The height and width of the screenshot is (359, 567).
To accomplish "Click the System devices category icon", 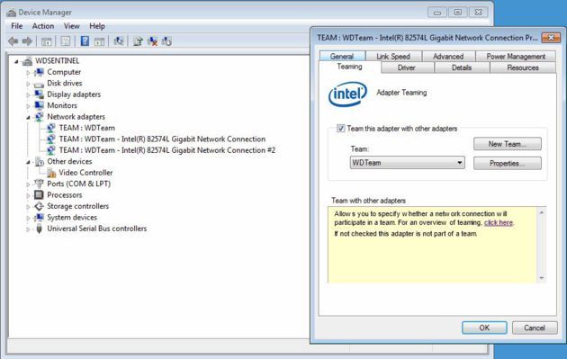I will coord(39,217).
